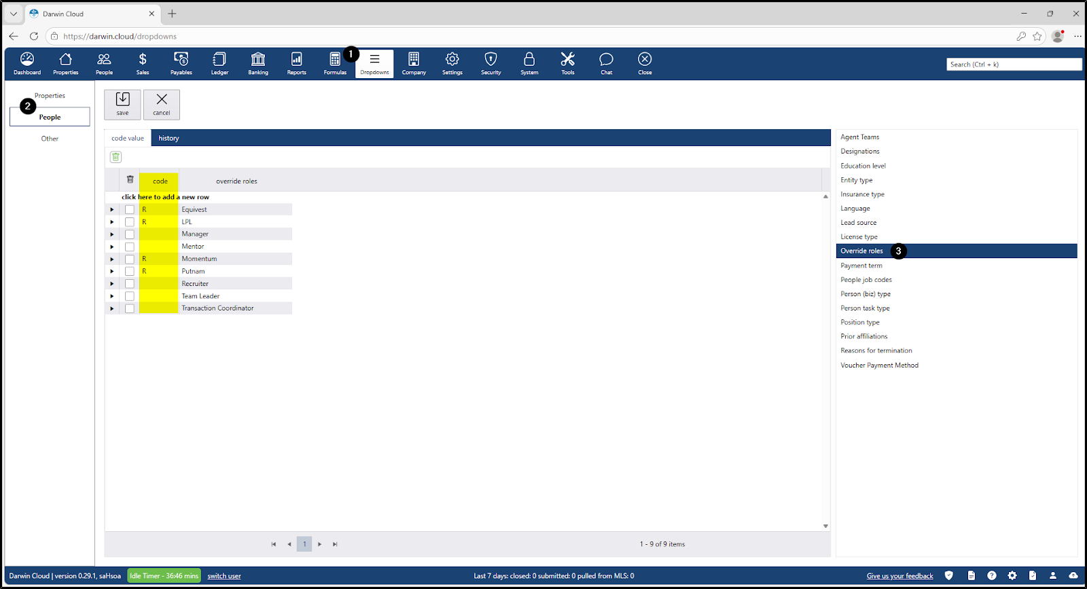Expand the Manager row arrow
Image resolution: width=1087 pixels, height=589 pixels.
112,234
